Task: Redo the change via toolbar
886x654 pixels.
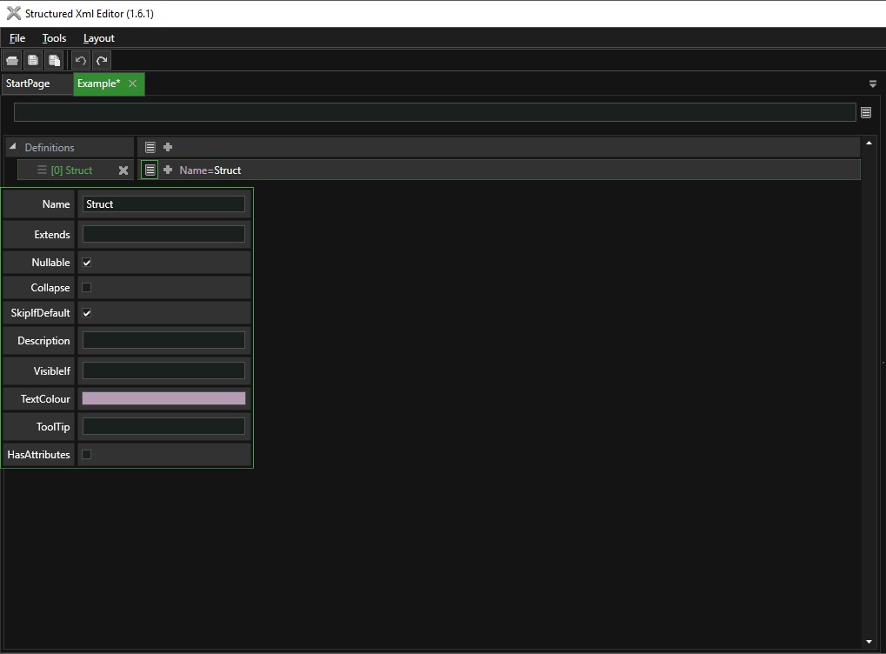Action: pyautogui.click(x=102, y=61)
